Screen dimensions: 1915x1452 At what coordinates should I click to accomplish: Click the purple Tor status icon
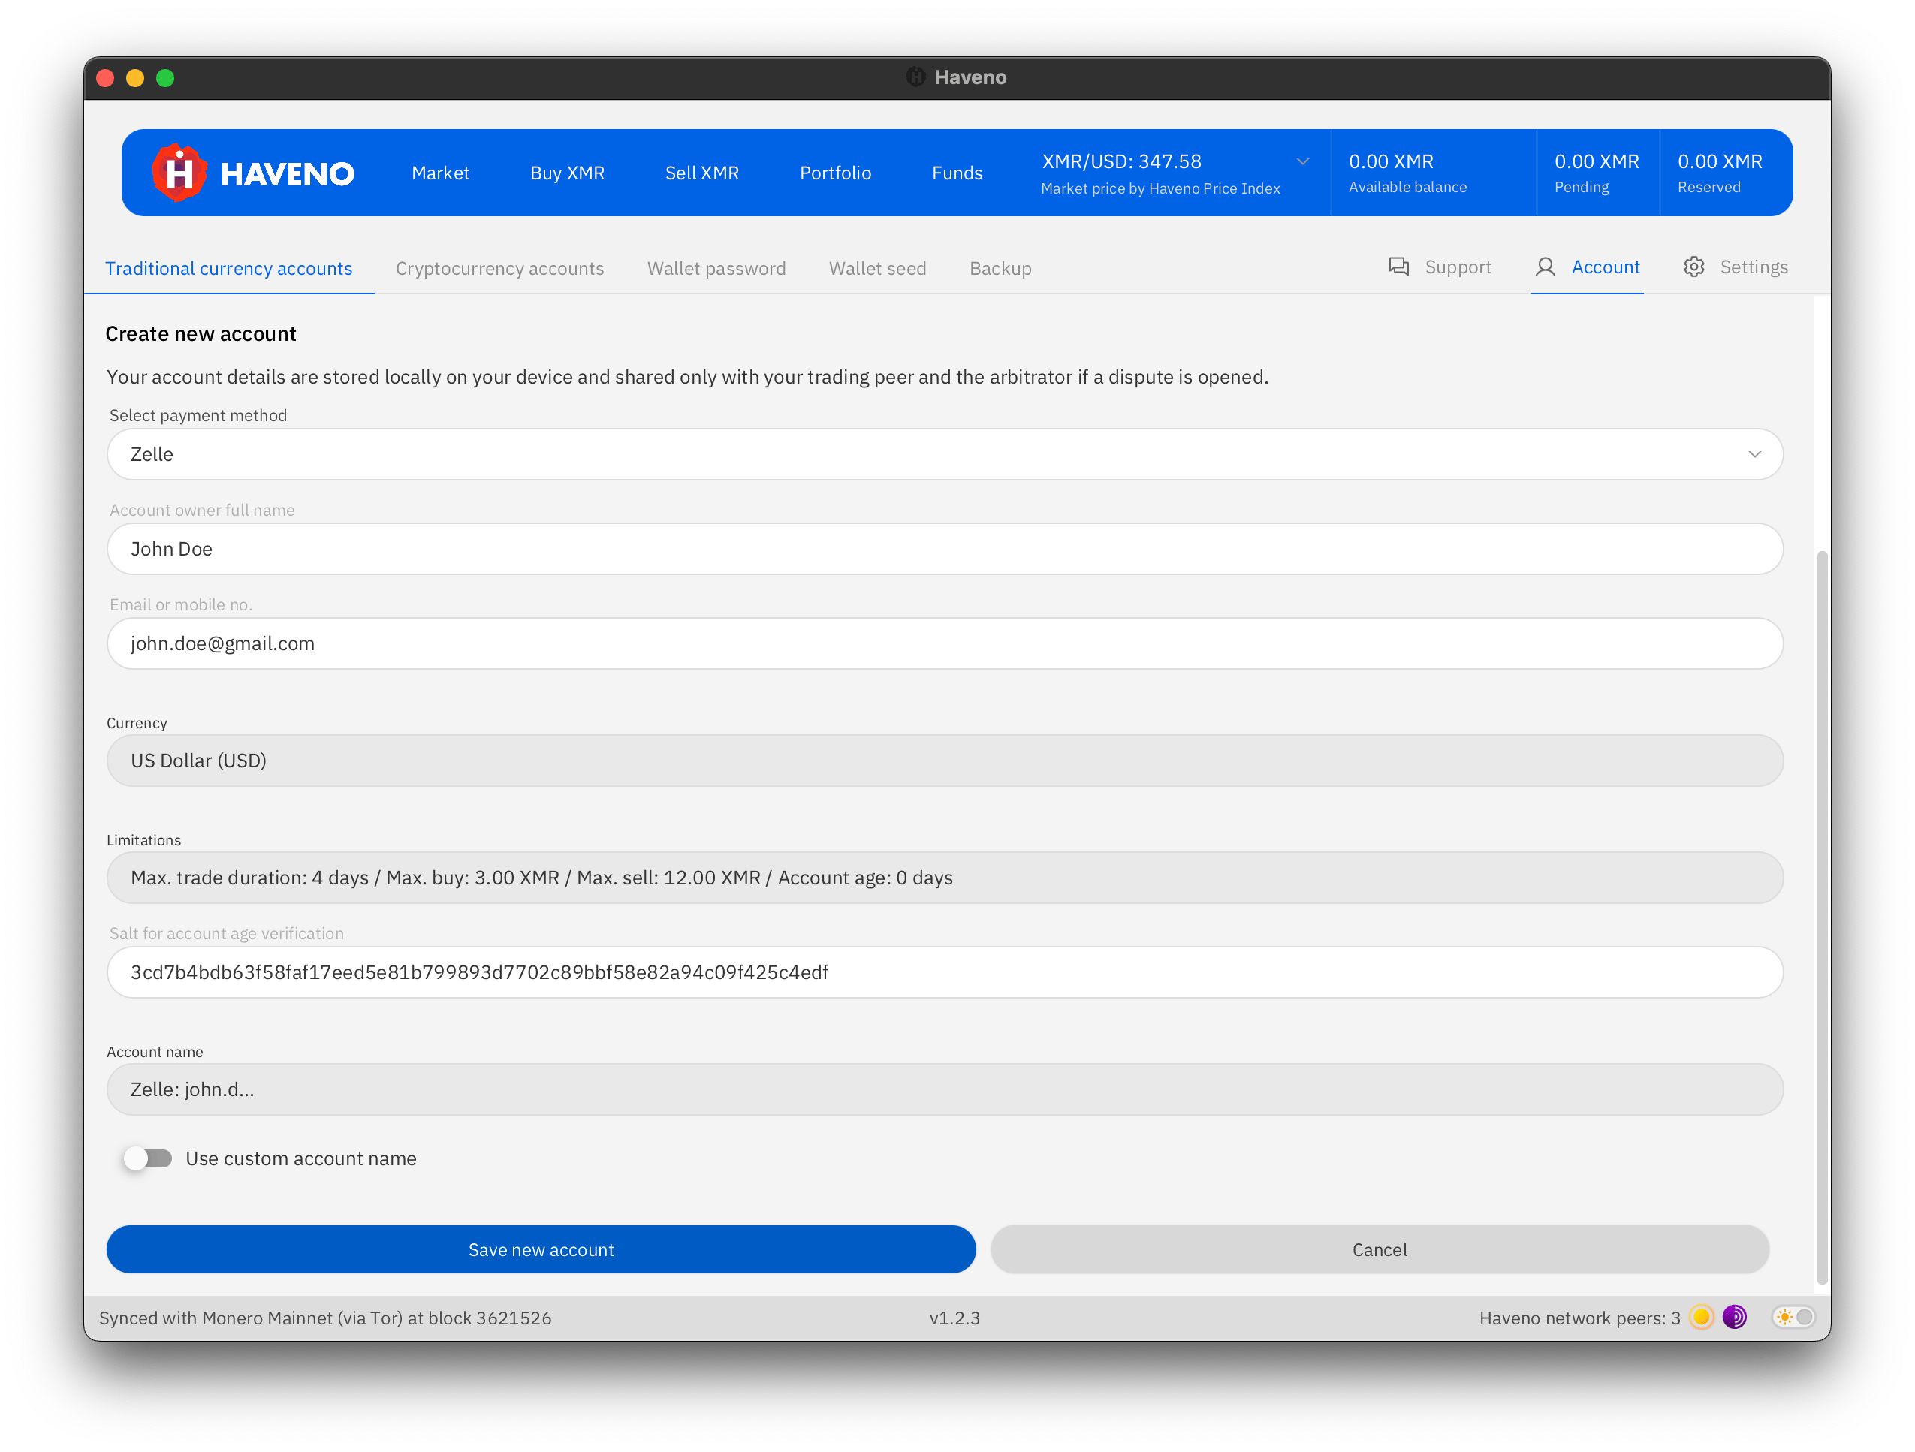coord(1734,1317)
